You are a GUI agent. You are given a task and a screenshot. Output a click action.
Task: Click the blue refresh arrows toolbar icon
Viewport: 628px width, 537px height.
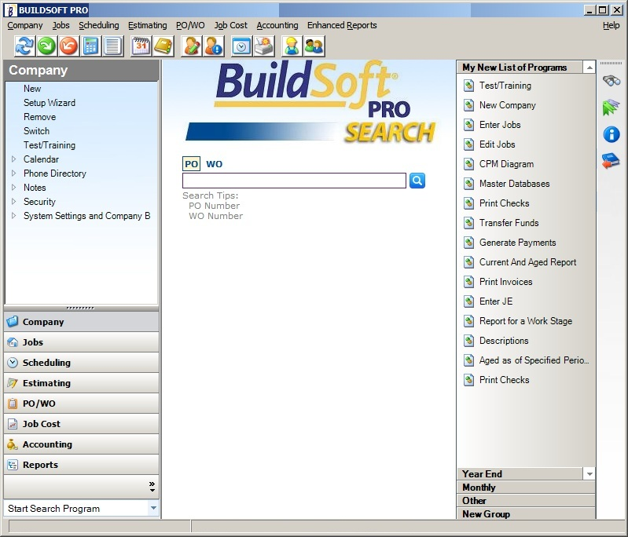[24, 46]
